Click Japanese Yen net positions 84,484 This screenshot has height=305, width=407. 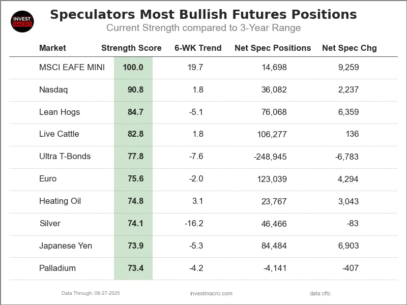coord(273,246)
